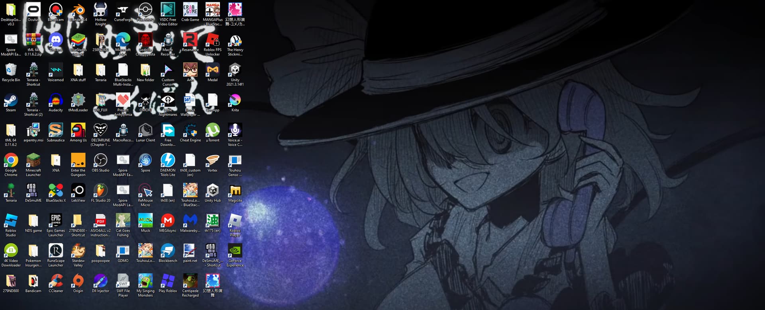The image size is (765, 310).
Task: Open the Little Nightmares shortcut
Action: [x=168, y=100]
